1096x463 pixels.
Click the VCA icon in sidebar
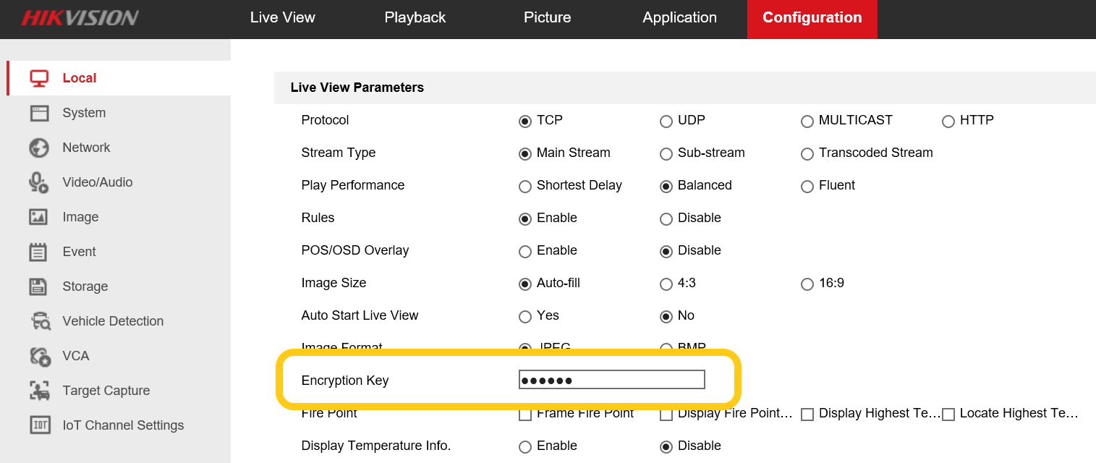[40, 356]
